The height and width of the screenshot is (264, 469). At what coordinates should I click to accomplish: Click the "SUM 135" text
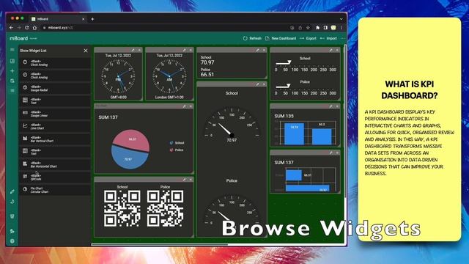284,116
